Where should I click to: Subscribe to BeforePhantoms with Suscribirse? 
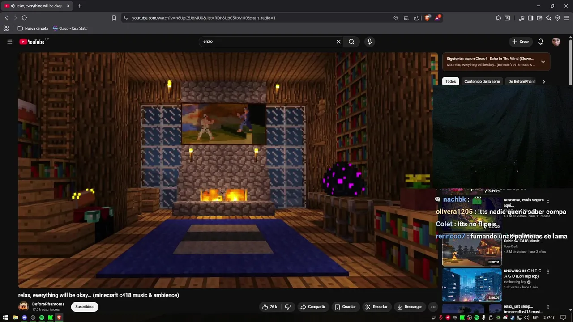[85, 307]
